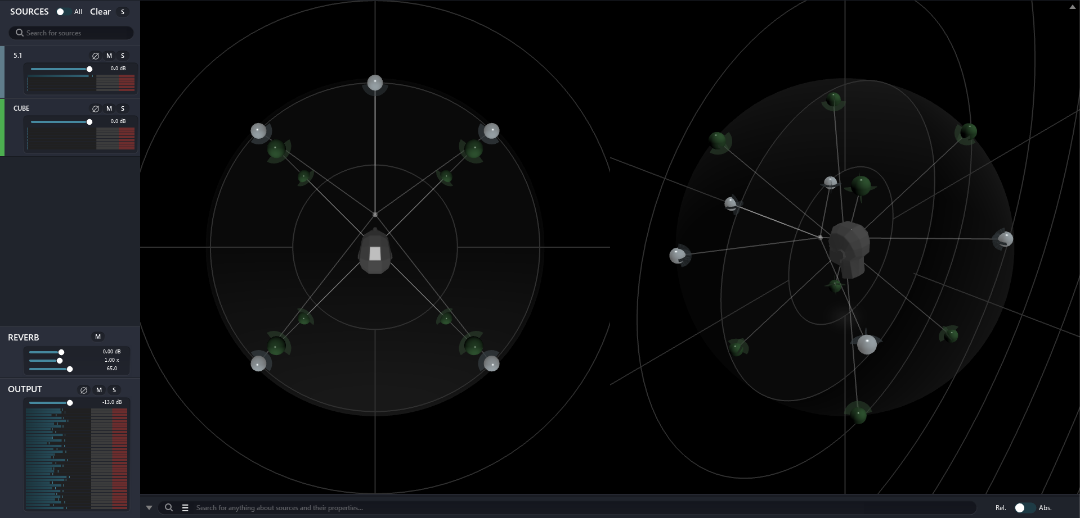Toggle the SOURCES All switch
Image resolution: width=1080 pixels, height=518 pixels.
(x=62, y=12)
